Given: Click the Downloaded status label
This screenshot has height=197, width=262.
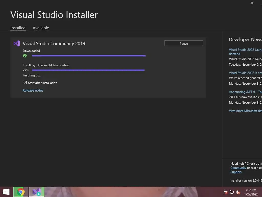Looking at the screenshot, I should click(x=31, y=51).
